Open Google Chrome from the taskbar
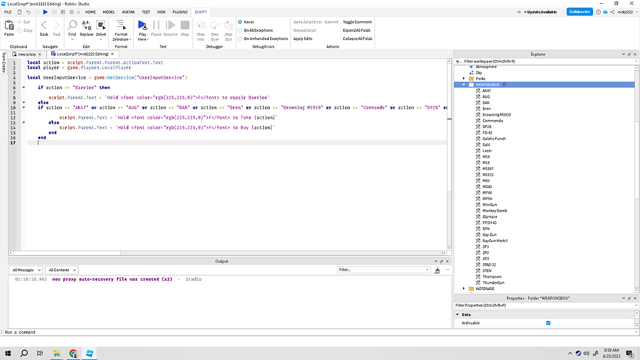 (72, 352)
